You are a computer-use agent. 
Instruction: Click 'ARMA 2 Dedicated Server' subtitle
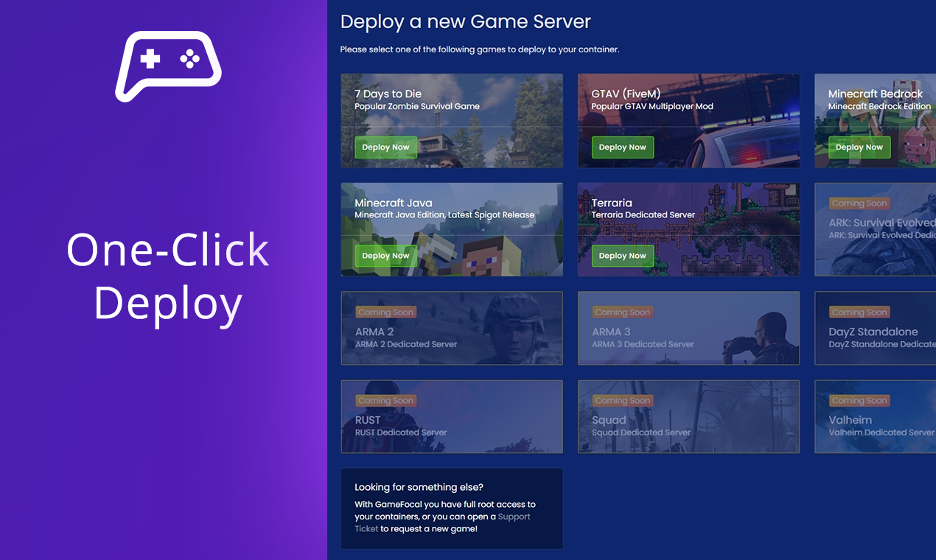pos(406,344)
